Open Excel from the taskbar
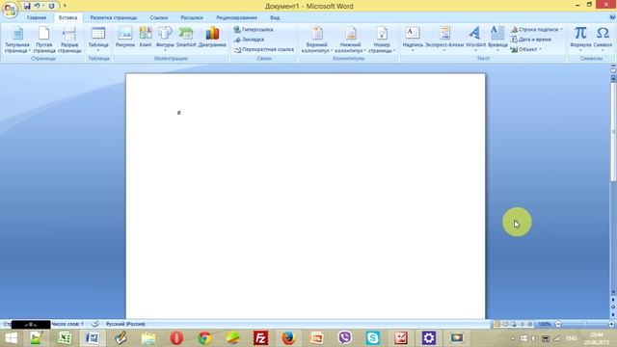This screenshot has width=617, height=347. pos(65,338)
